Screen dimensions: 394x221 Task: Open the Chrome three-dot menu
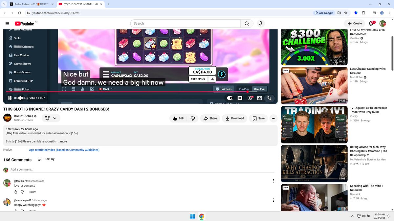coord(389,13)
